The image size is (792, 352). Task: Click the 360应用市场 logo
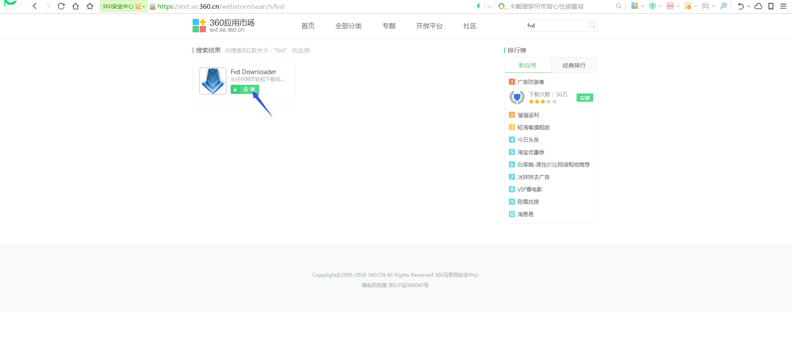pos(224,25)
